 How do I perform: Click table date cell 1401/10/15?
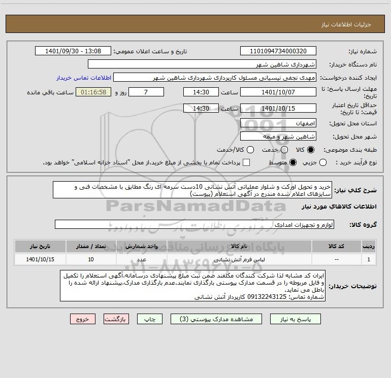pyautogui.click(x=40, y=259)
